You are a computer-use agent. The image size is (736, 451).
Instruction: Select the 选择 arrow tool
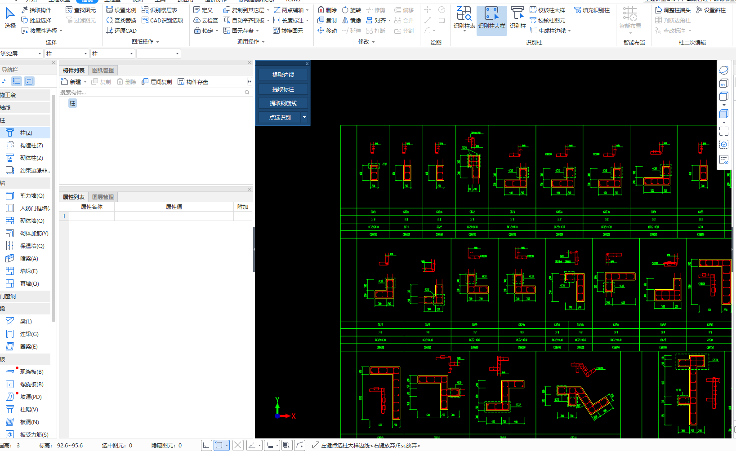click(x=10, y=18)
